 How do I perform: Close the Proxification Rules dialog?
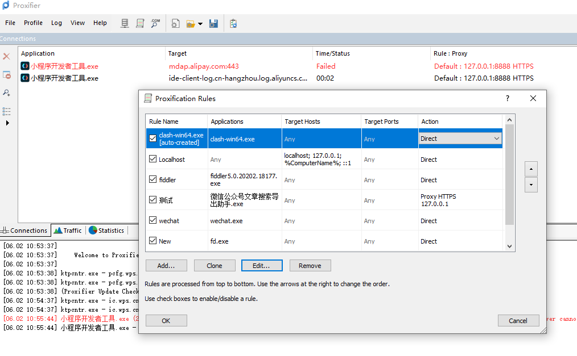point(533,98)
